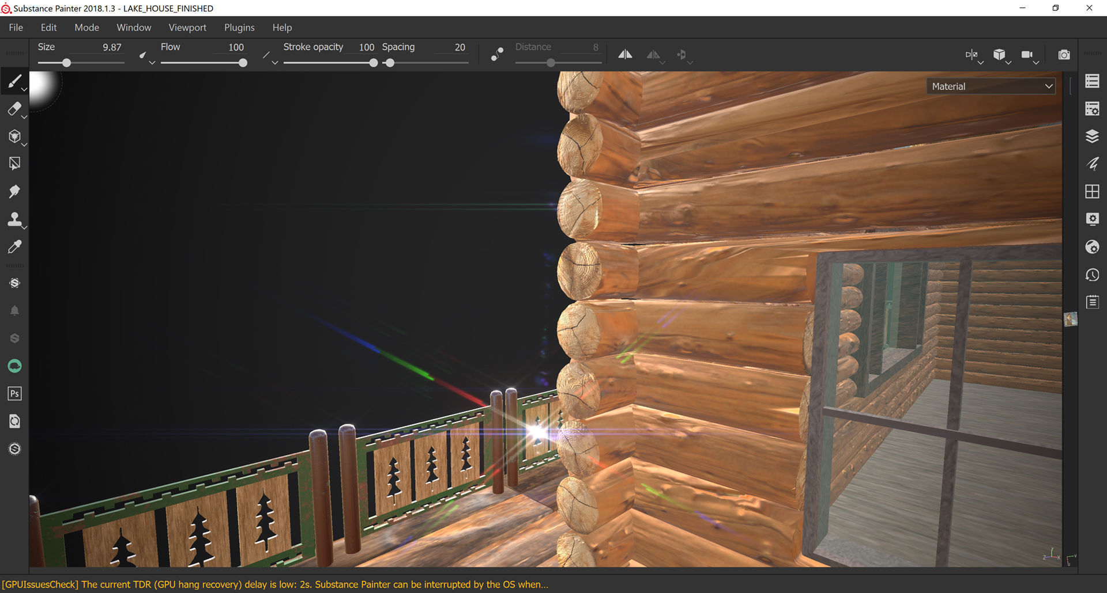This screenshot has height=593, width=1107.
Task: Click the Photoshop export plugin icon
Action: [x=14, y=393]
